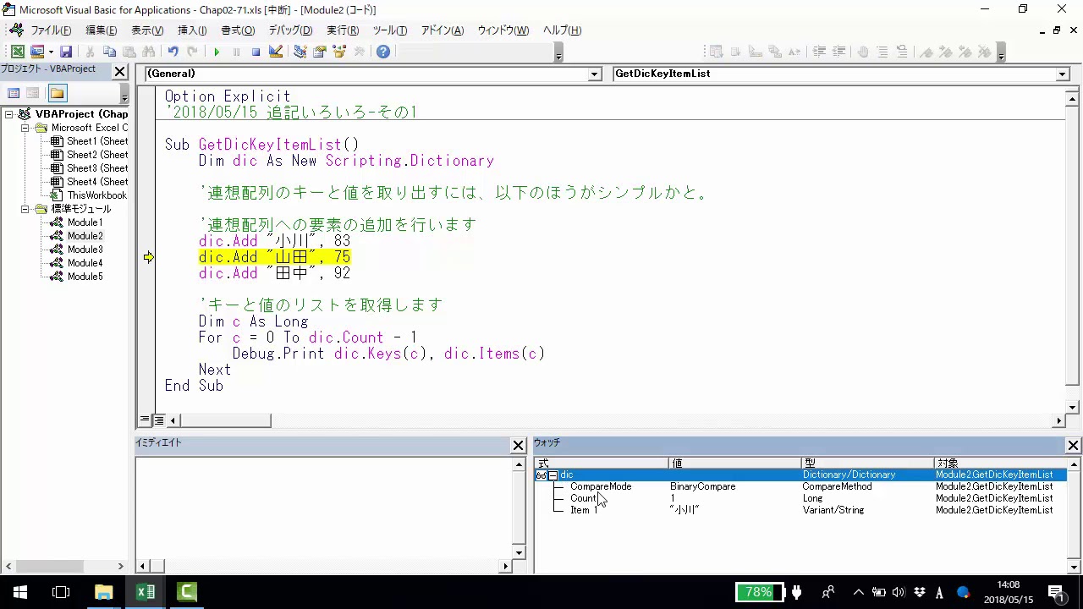Select Module3 in the project tree
Screen dimensions: 1083x609
coord(85,250)
